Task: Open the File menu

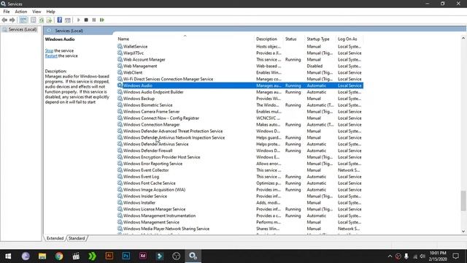Action: pyautogui.click(x=7, y=12)
